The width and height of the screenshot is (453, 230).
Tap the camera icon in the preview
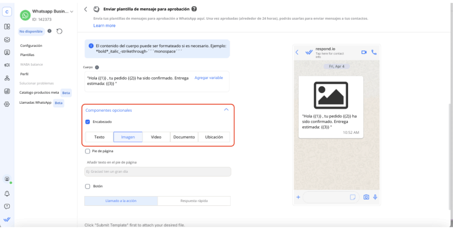click(366, 197)
